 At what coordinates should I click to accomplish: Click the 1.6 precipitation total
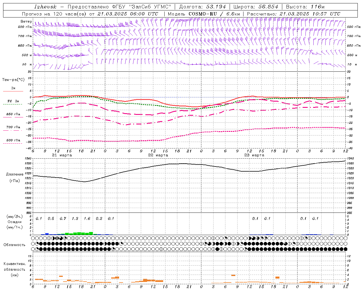pos(87,219)
